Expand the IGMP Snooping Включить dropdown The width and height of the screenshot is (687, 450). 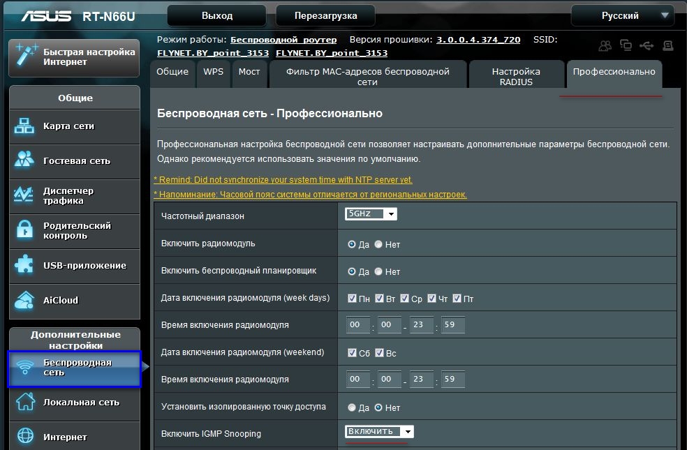379,432
